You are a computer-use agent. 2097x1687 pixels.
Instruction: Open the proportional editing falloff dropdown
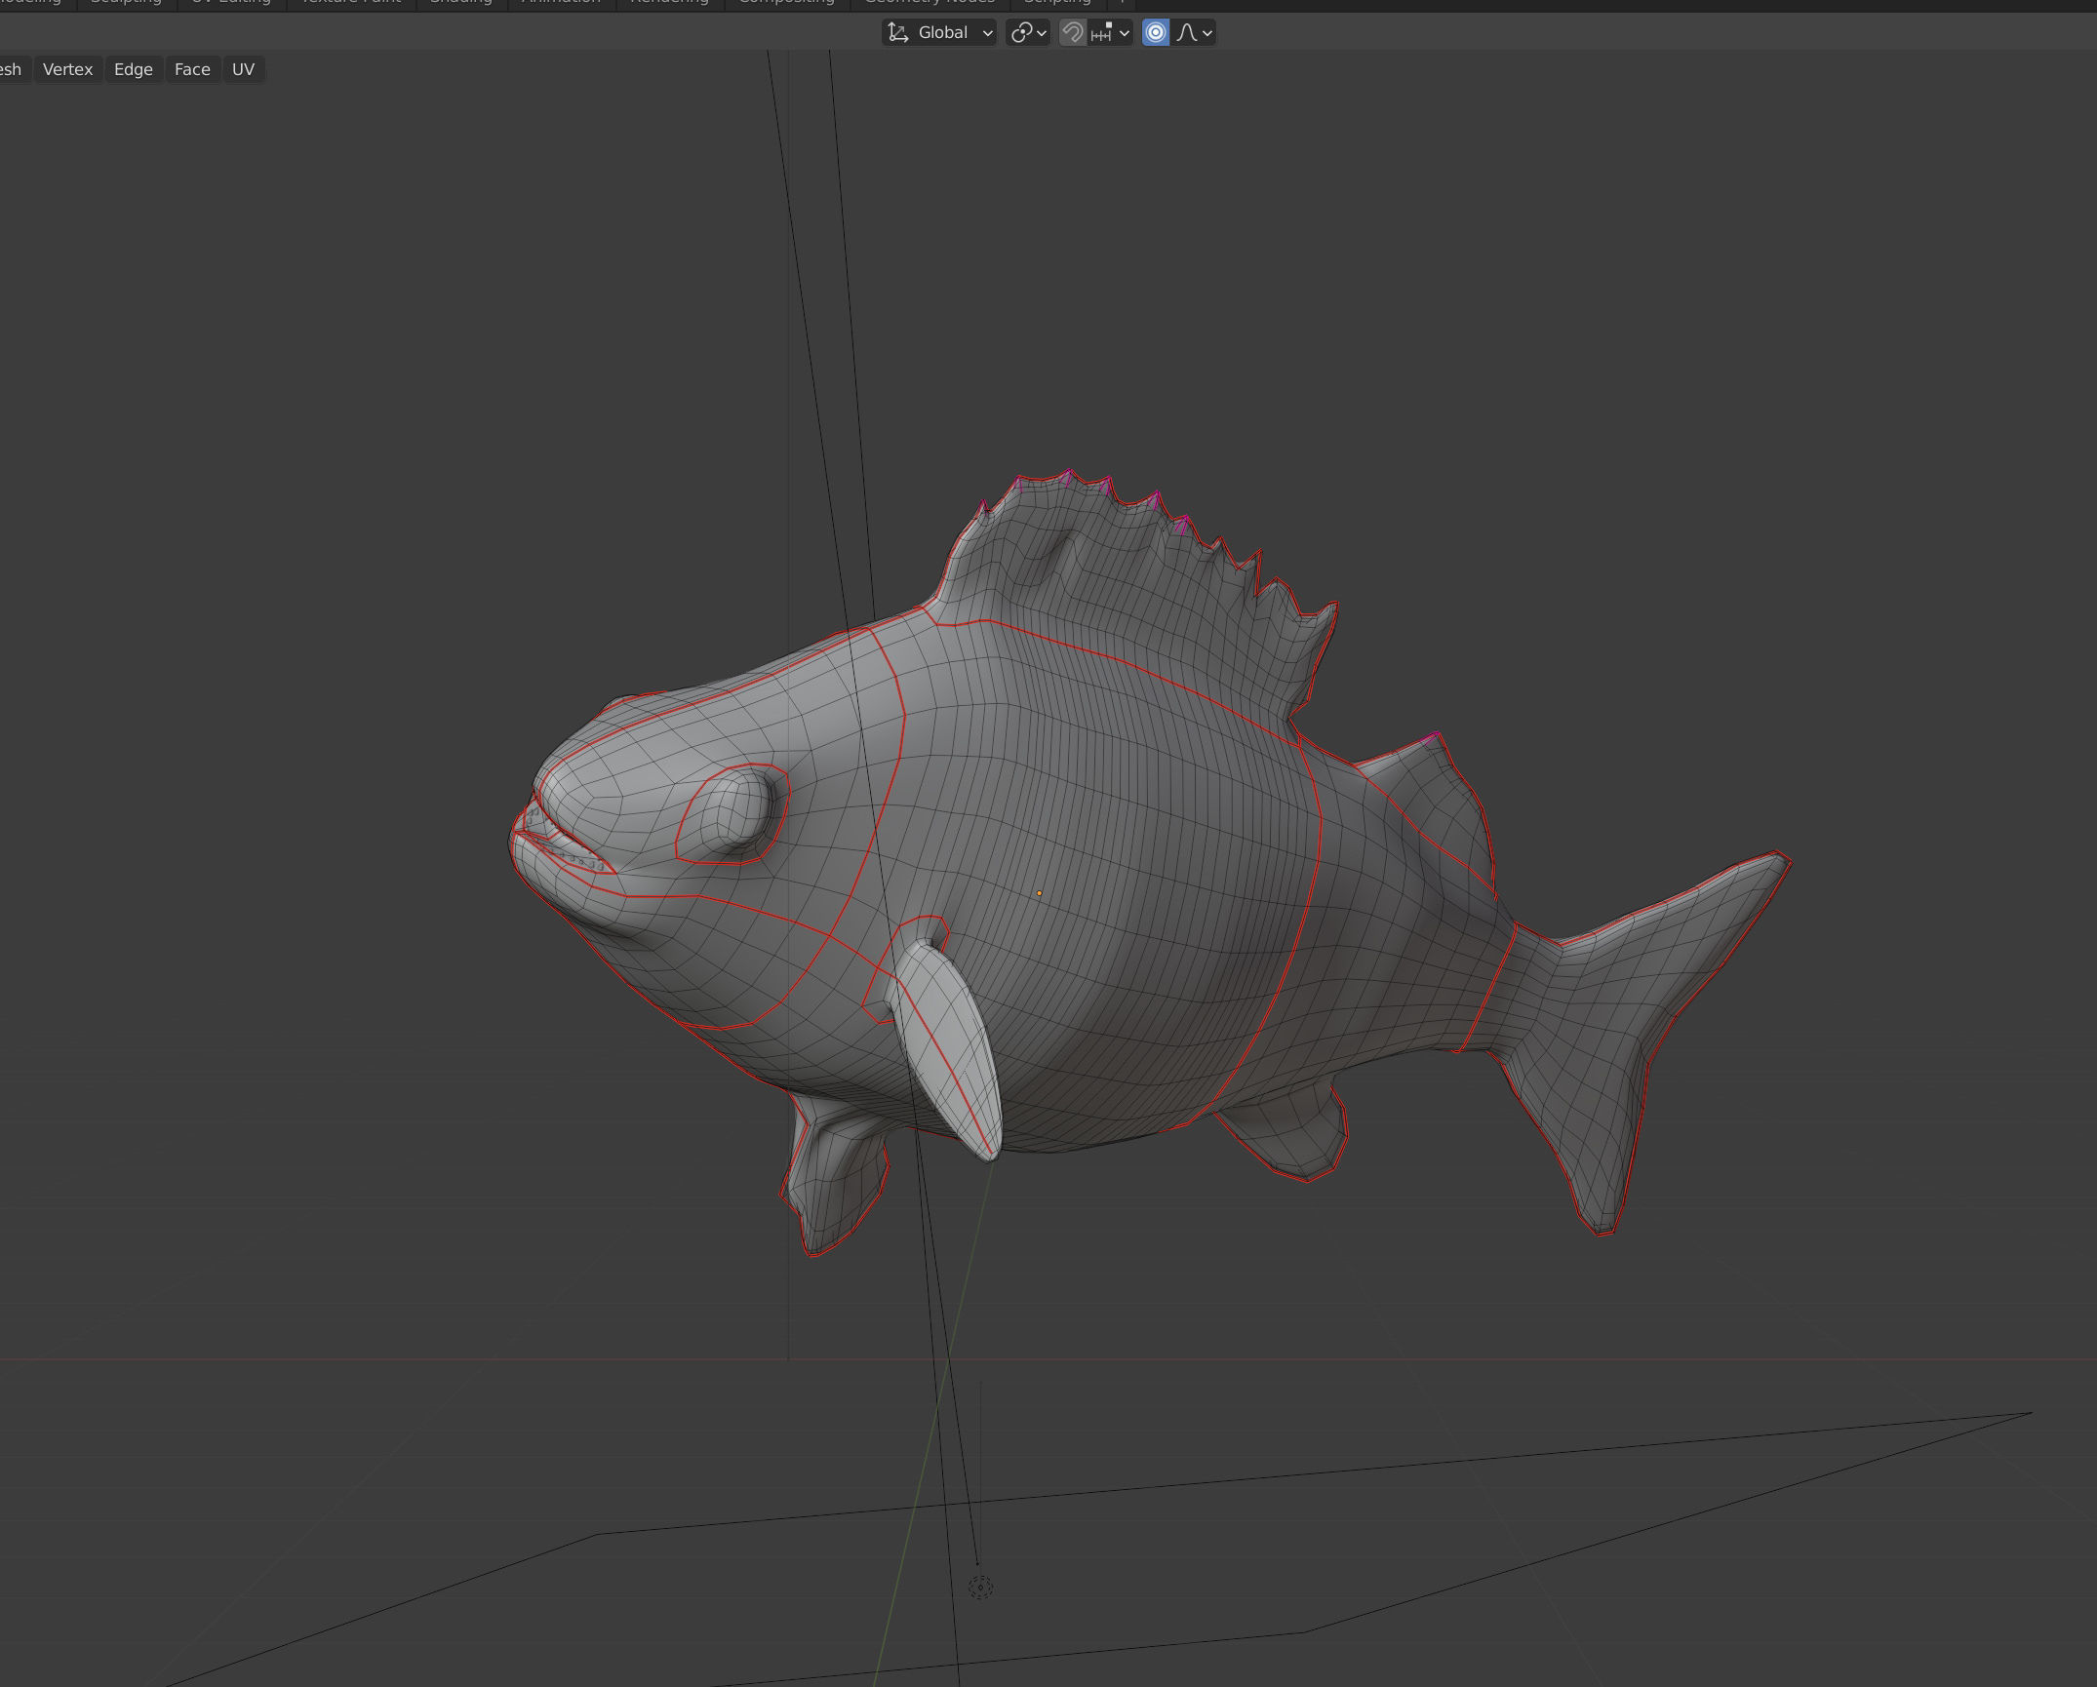pos(1207,32)
